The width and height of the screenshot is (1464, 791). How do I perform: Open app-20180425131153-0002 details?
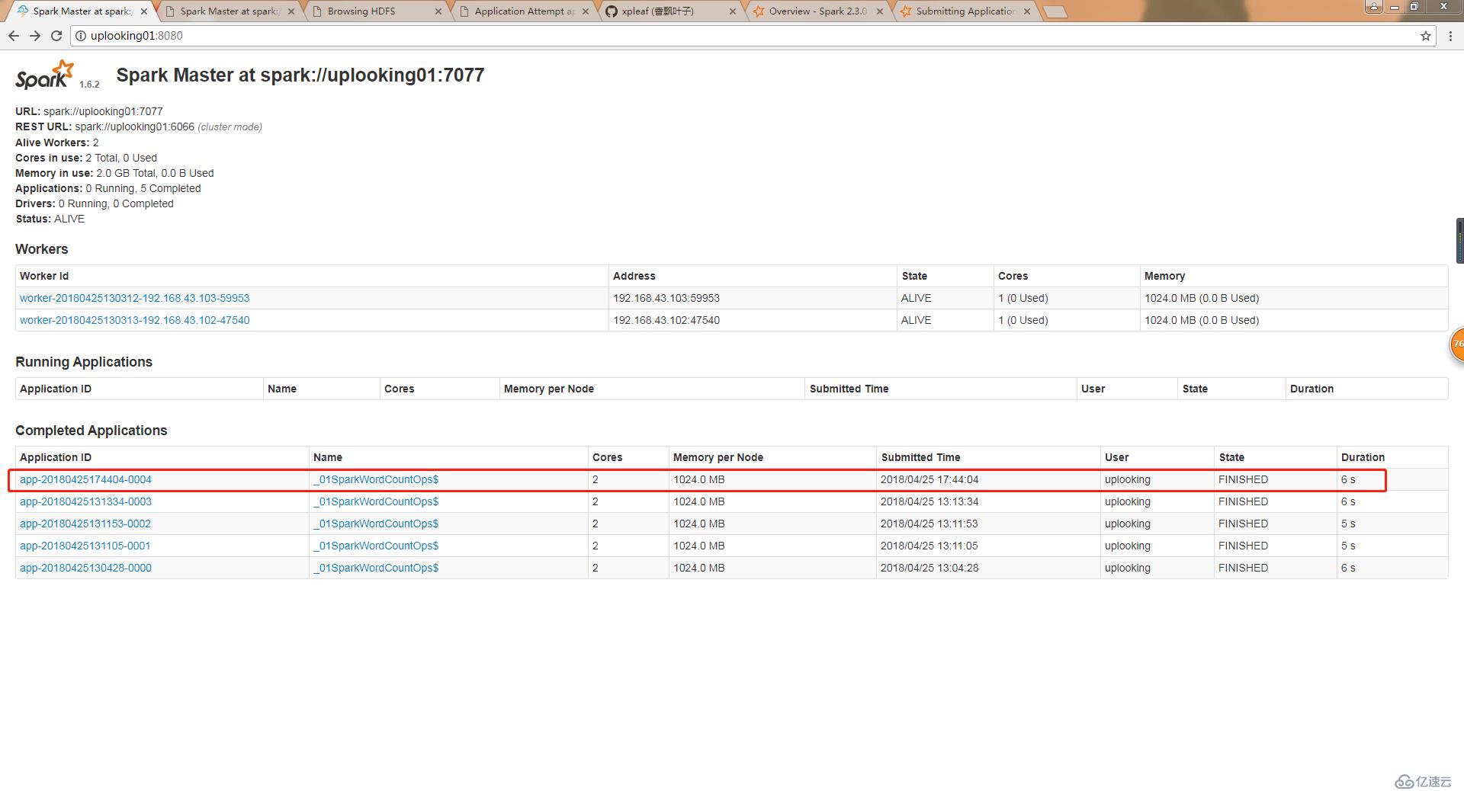[85, 524]
